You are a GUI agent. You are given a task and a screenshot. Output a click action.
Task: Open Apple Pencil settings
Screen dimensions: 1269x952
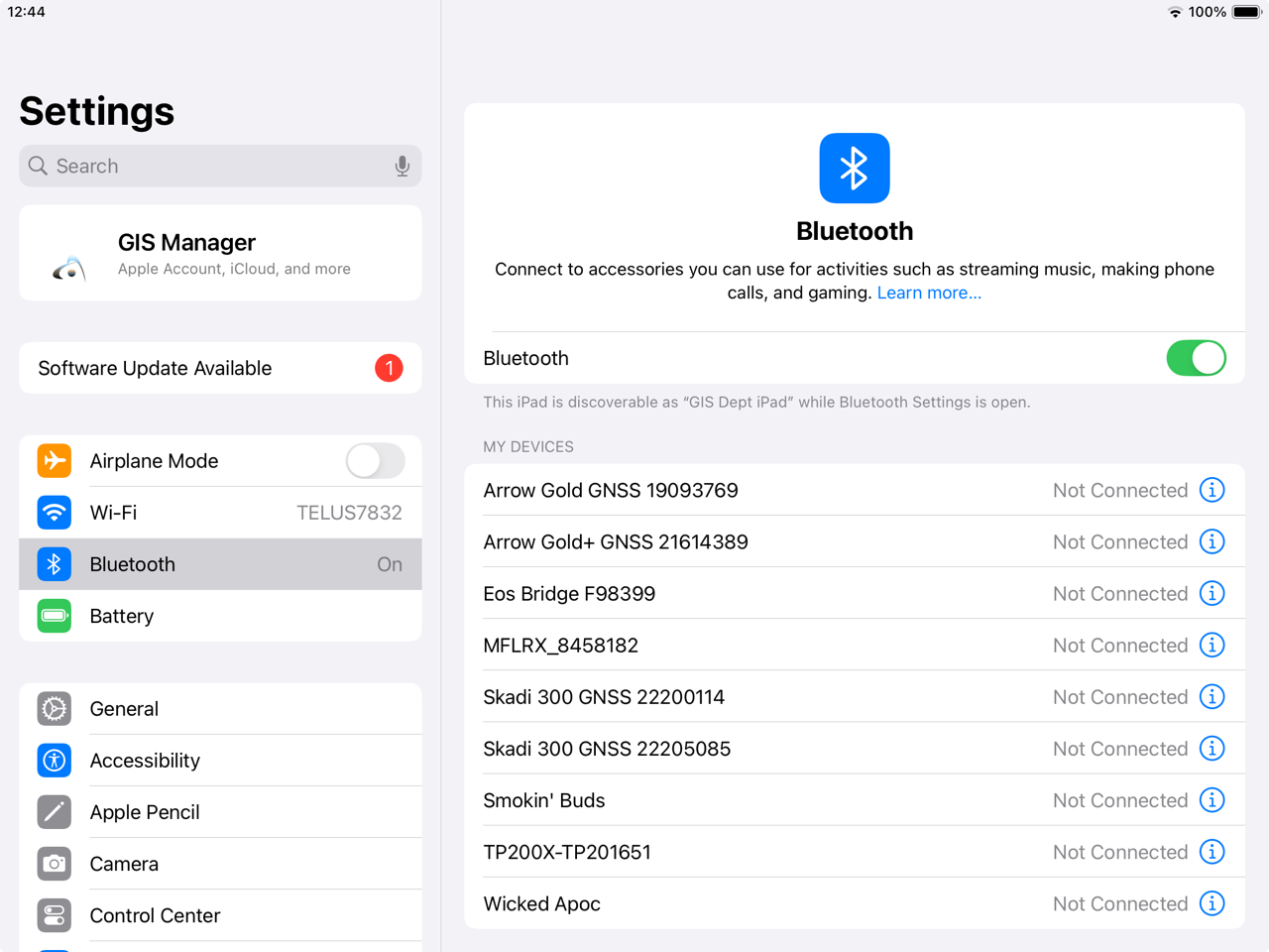220,811
